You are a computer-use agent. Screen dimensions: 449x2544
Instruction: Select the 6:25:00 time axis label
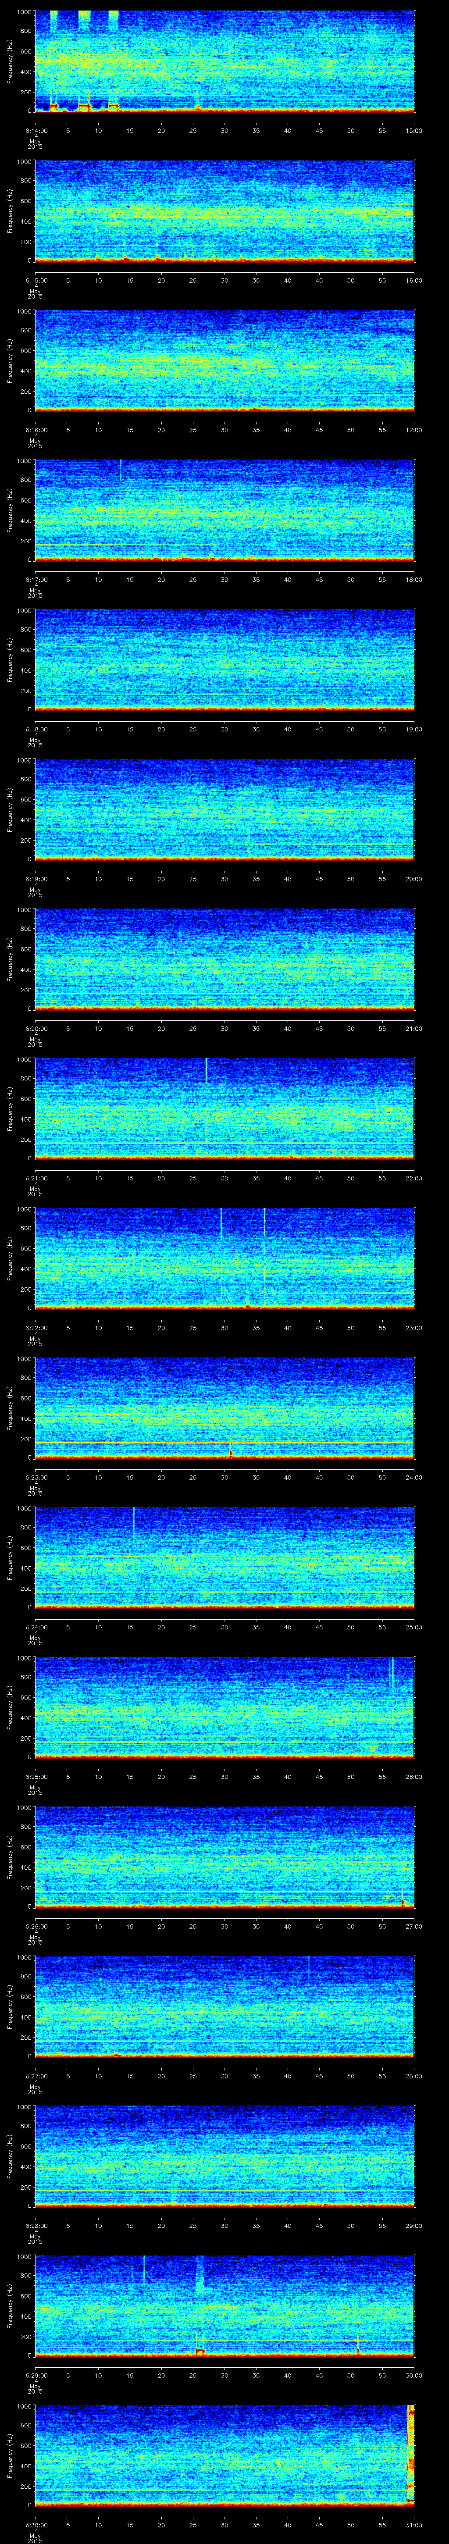point(36,1777)
